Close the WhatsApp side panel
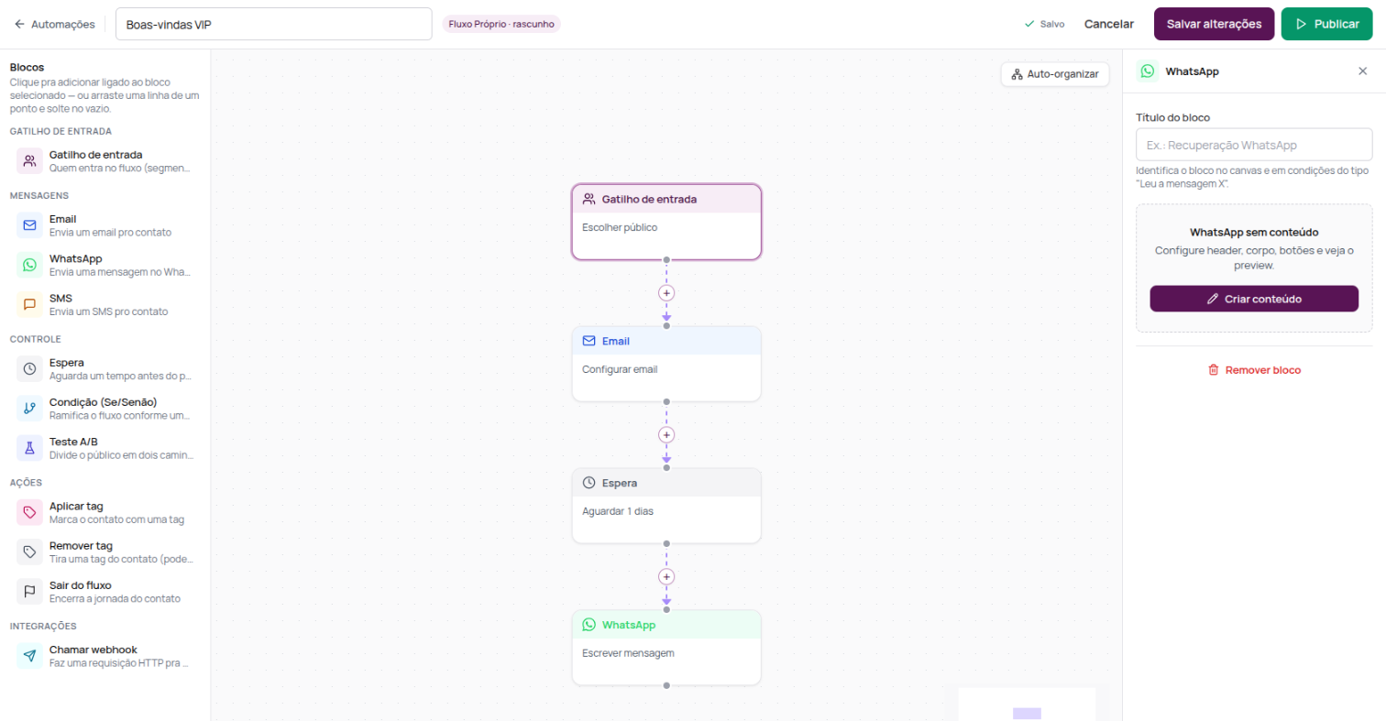 click(x=1362, y=71)
